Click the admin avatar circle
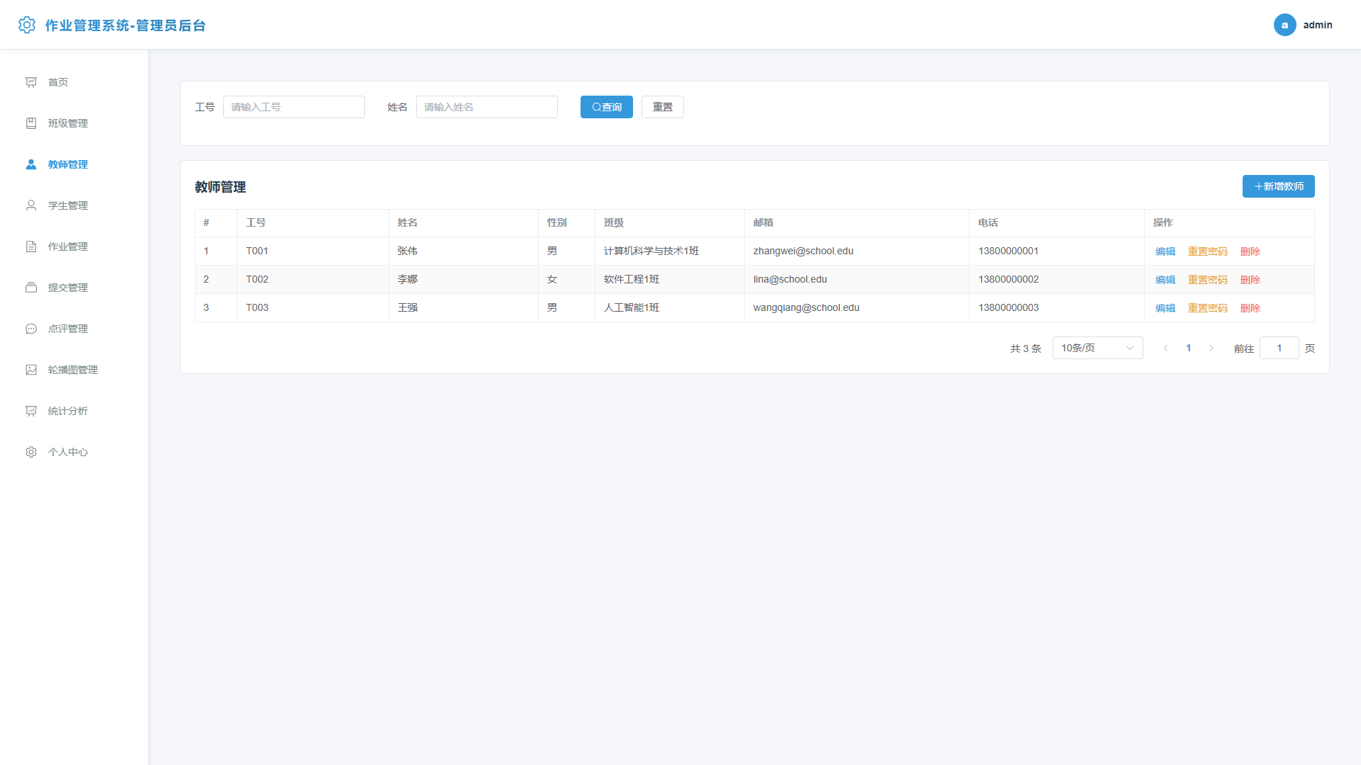The height and width of the screenshot is (765, 1361). [1284, 25]
